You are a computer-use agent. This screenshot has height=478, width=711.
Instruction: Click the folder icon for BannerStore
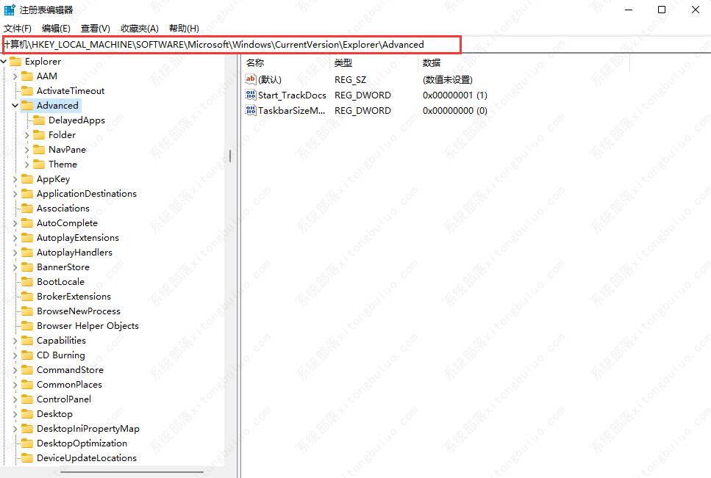[x=28, y=267]
